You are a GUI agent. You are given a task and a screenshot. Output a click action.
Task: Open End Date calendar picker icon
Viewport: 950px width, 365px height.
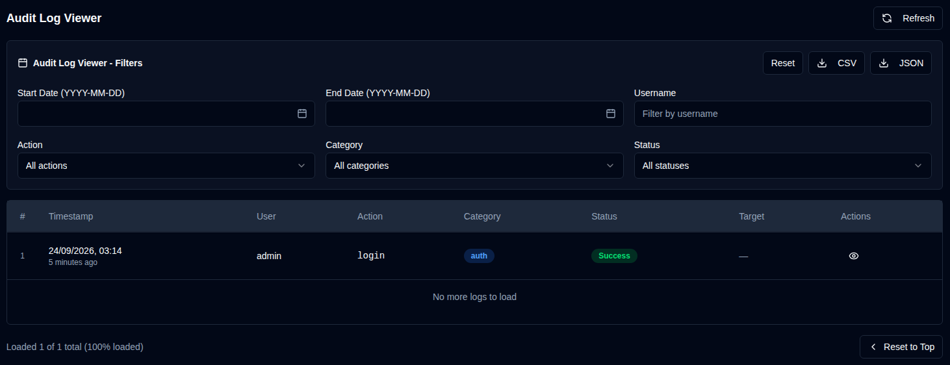[611, 114]
